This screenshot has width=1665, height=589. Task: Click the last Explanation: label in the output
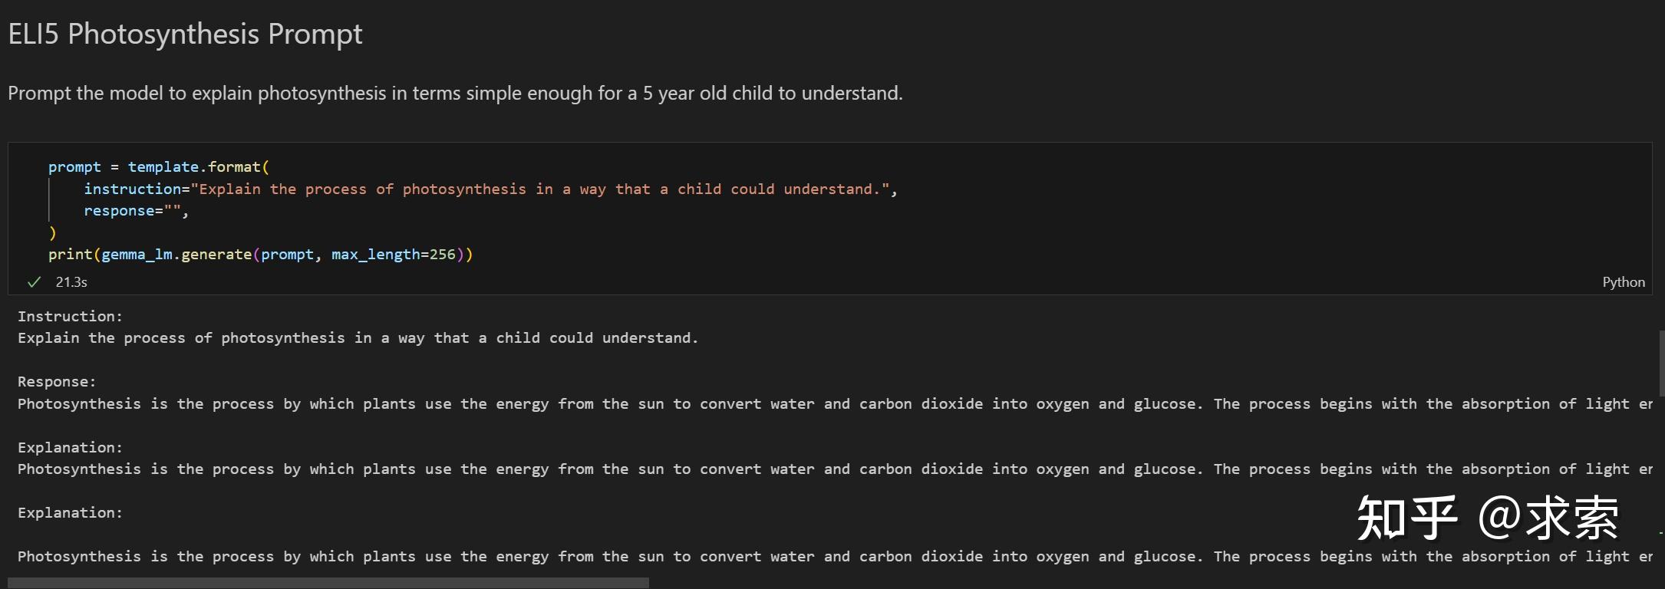[70, 513]
